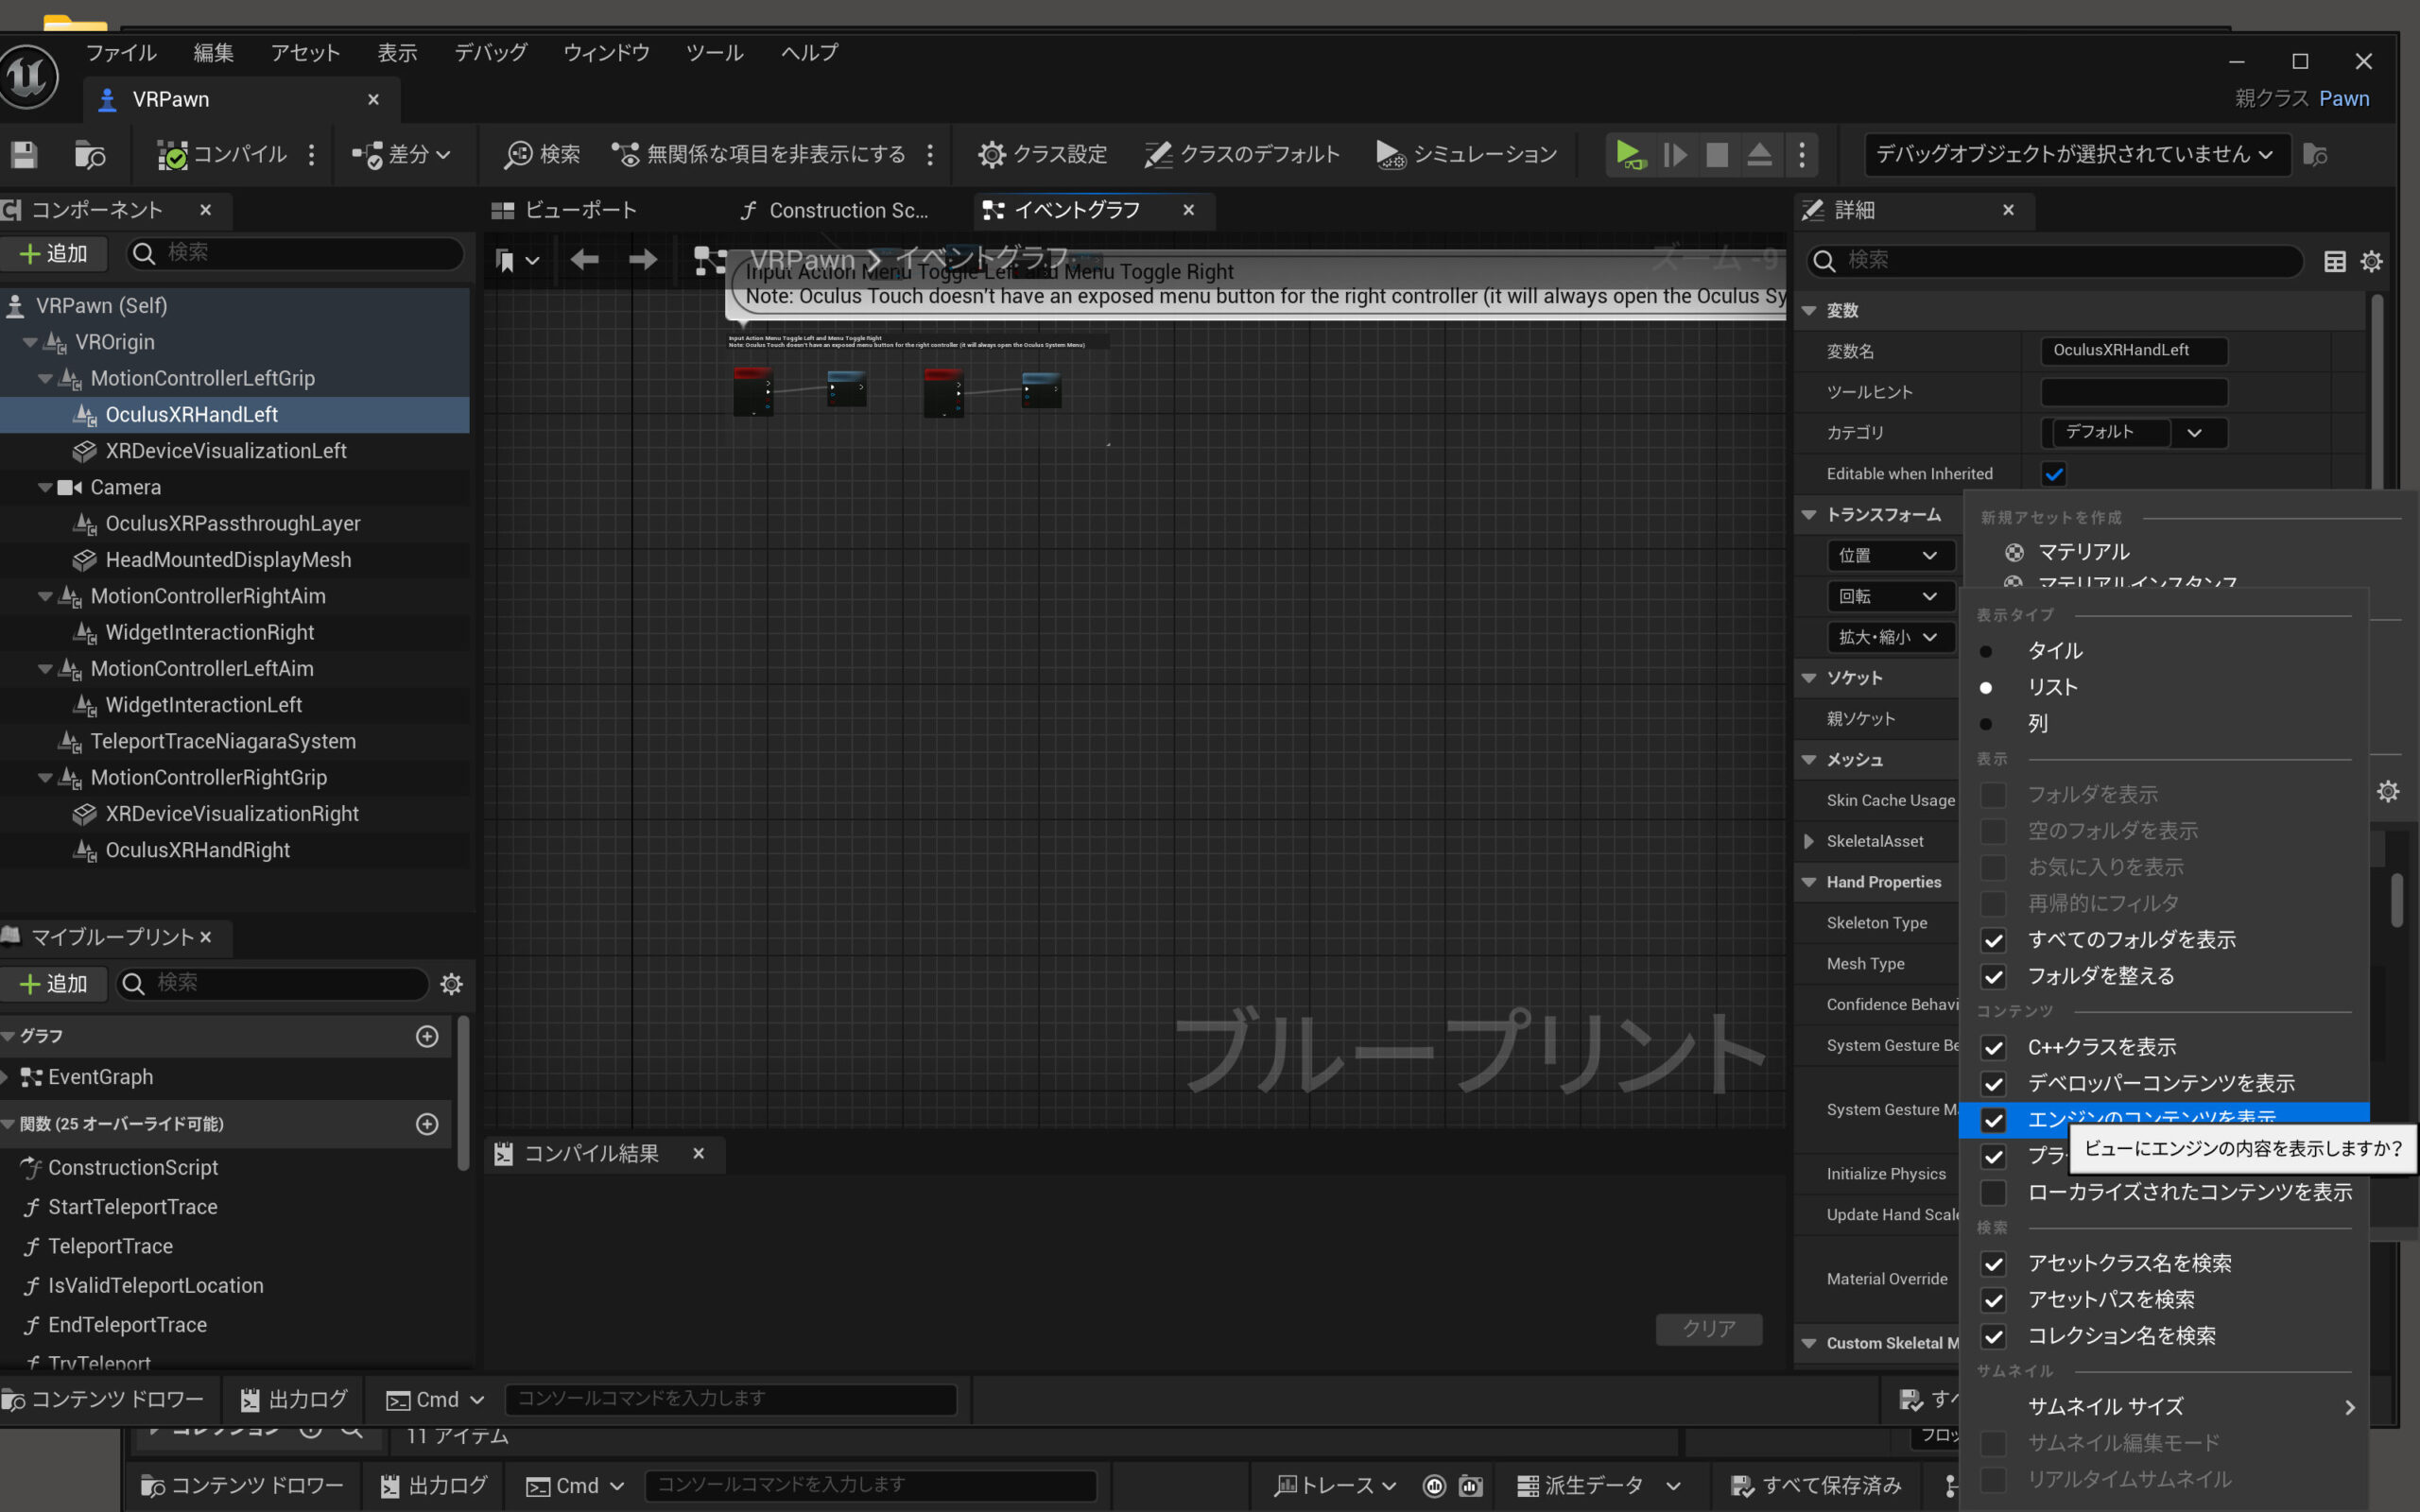The image size is (2420, 1512).
Task: Click the graph navigate-back arrow
Action: click(584, 260)
